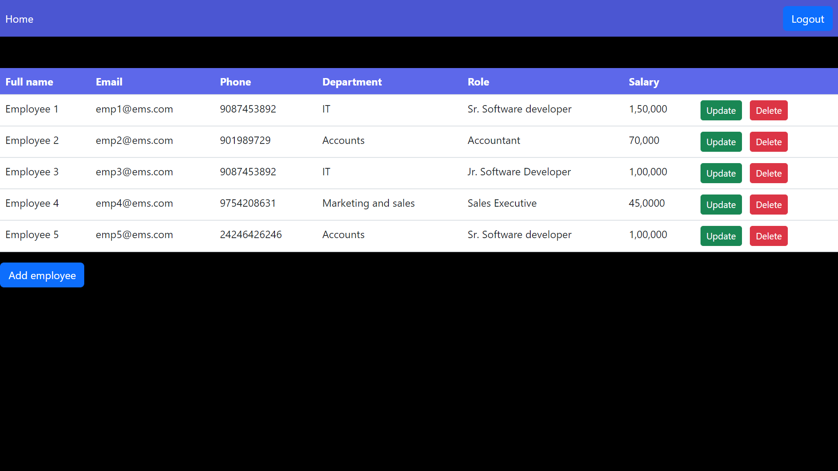
Task: Delete Employee 1 from the table
Action: [768, 110]
